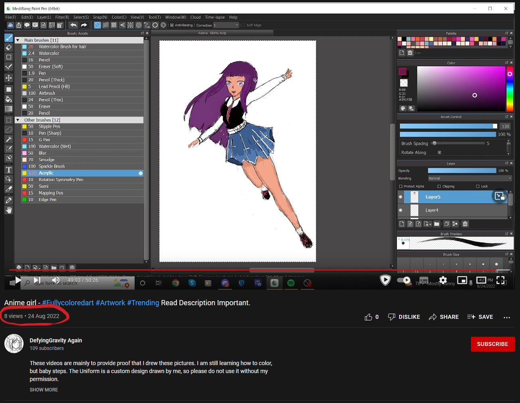Open the Snap(N) menu
Viewport: 520px width, 403px height.
click(100, 17)
